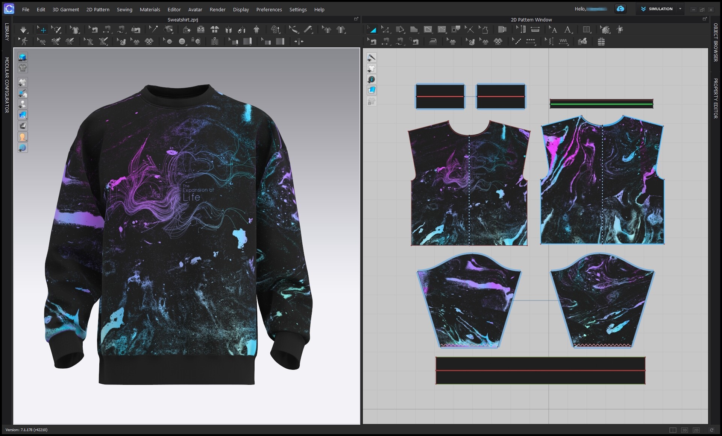The image size is (722, 436).
Task: Expand the Object Browser panel
Action: click(714, 41)
